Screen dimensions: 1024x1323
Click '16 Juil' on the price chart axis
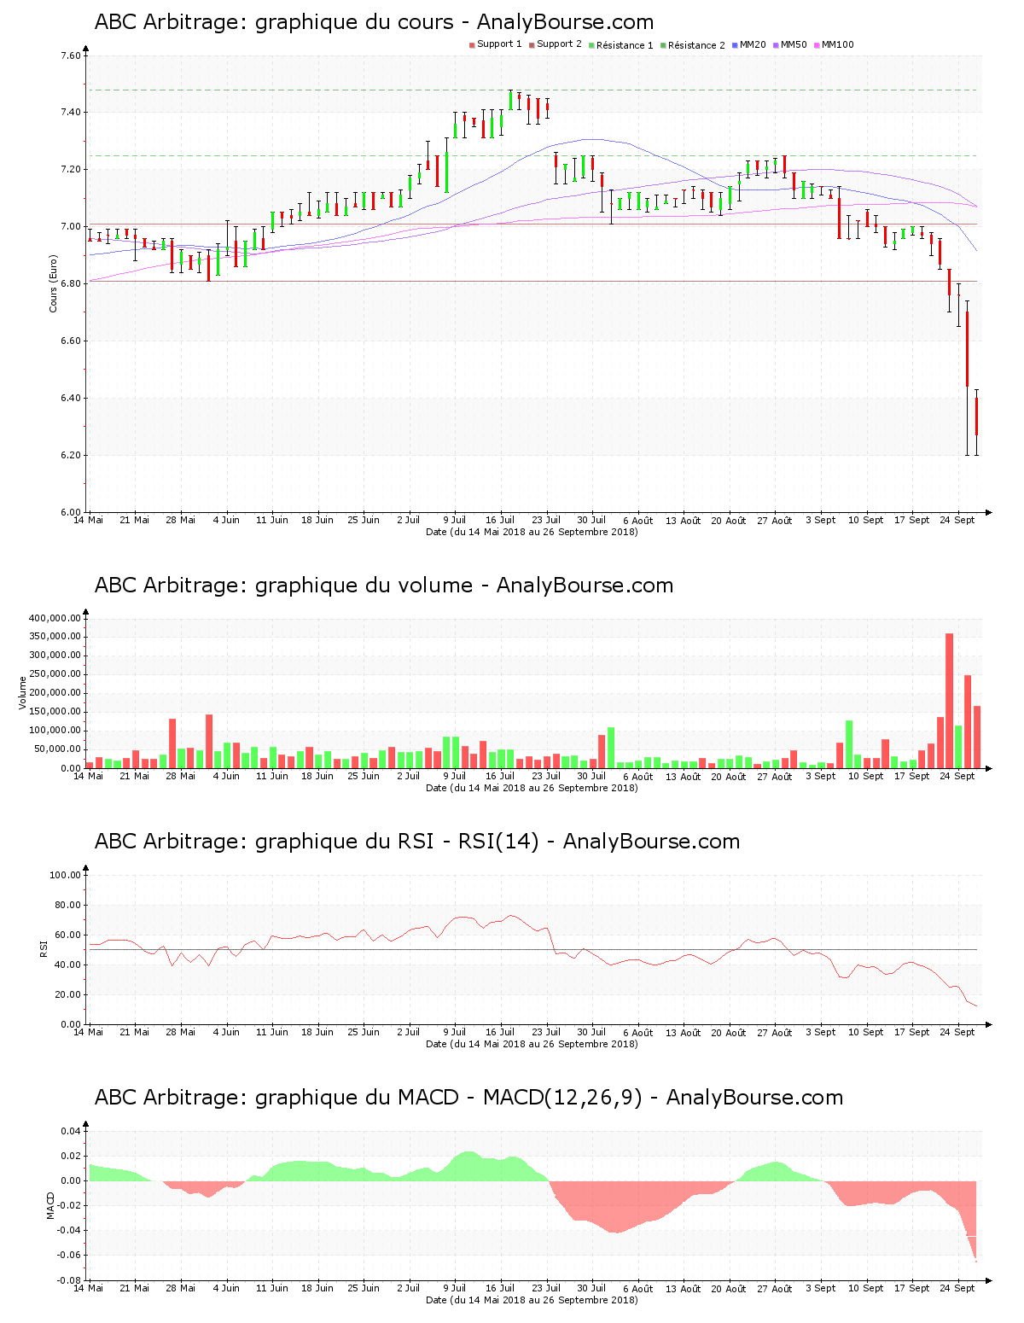(x=500, y=520)
